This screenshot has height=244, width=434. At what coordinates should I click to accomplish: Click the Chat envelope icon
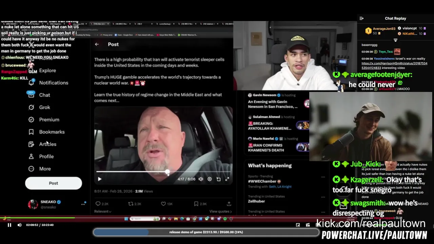[31, 95]
